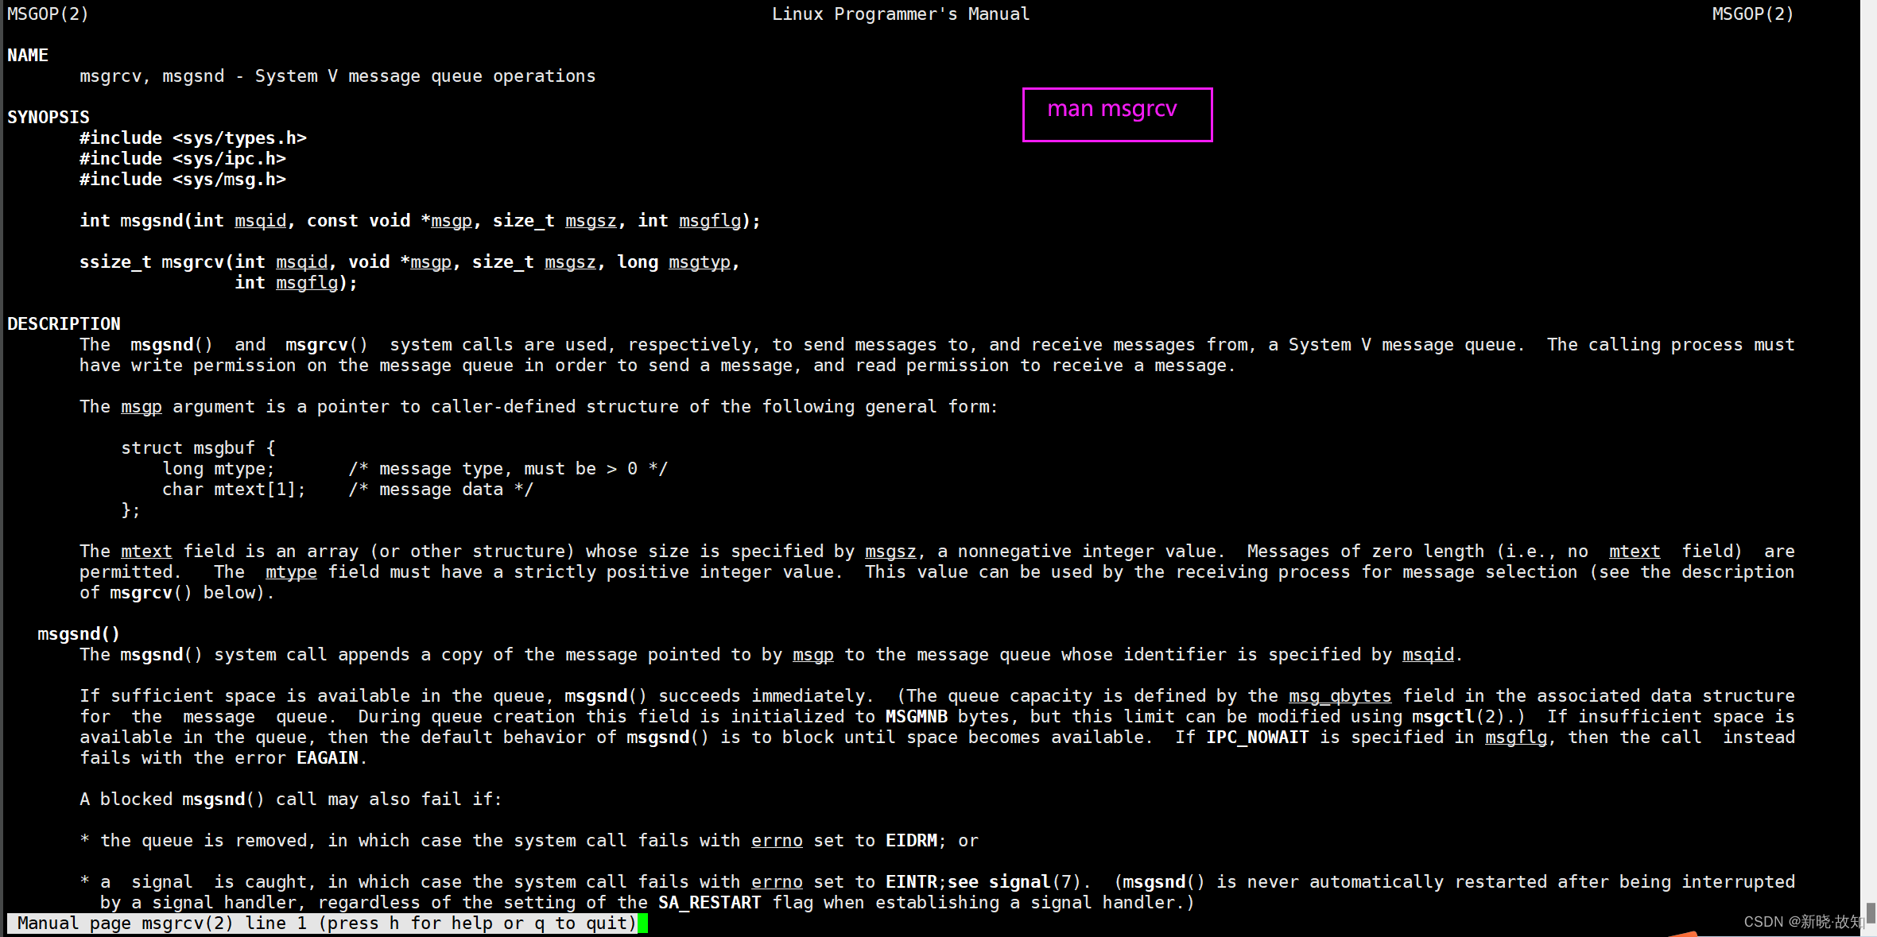Click the magenta 'man msgrcv' annotation box

[1116, 114]
